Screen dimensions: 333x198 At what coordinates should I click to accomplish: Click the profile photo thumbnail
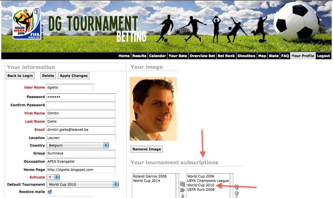[x=153, y=109]
